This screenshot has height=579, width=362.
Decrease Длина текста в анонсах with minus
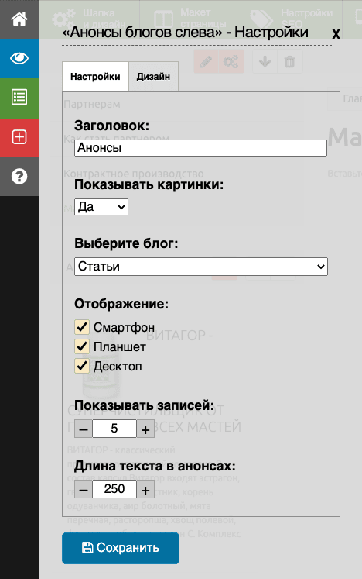[x=84, y=490]
